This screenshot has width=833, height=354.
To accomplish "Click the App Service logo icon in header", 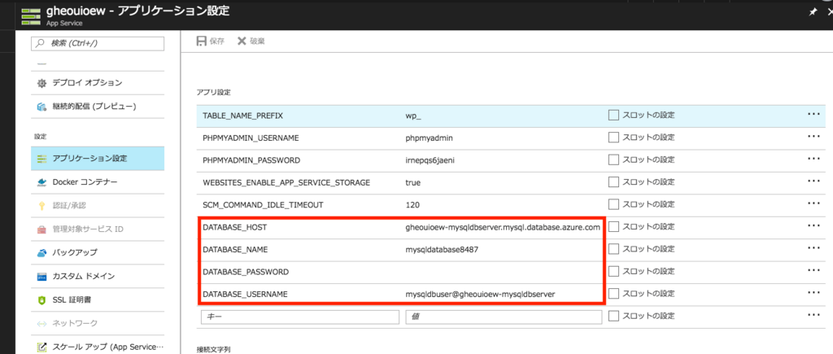I will (x=32, y=15).
